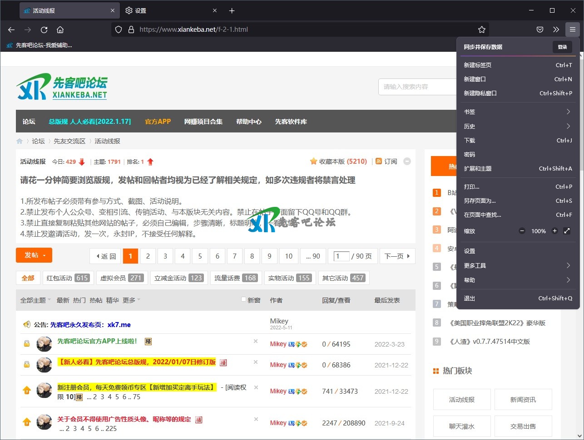Open the 发帖 dropdown button
This screenshot has width=584, height=440.
[34, 255]
